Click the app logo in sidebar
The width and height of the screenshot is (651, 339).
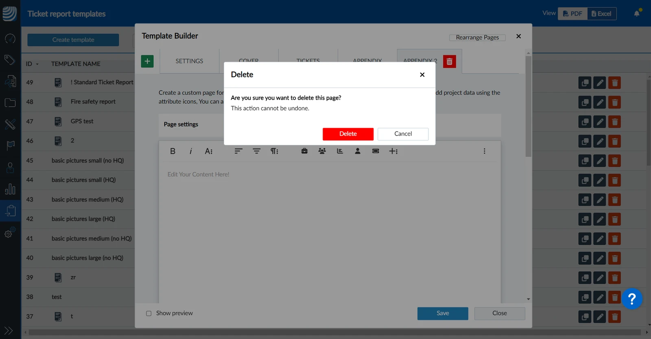click(10, 13)
